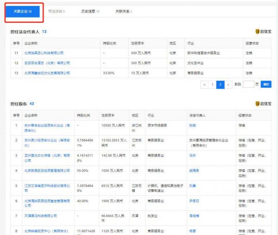Click the blue 确定 button
Screen dimensions: 278x235
click(266, 84)
